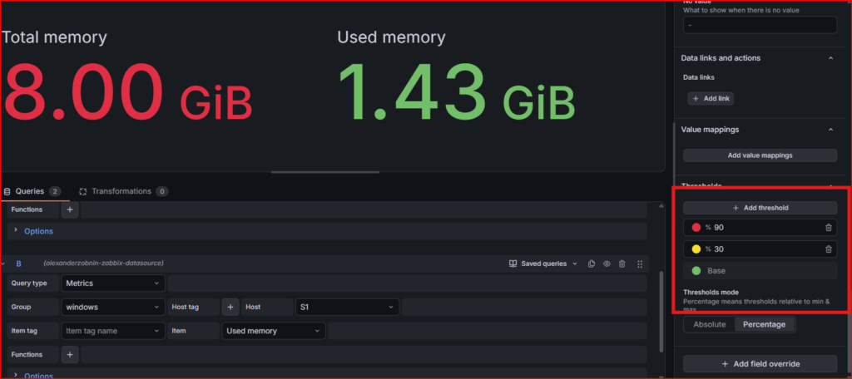Collapse query B using its row chevron
This screenshot has width=852, height=379.
click(2, 264)
